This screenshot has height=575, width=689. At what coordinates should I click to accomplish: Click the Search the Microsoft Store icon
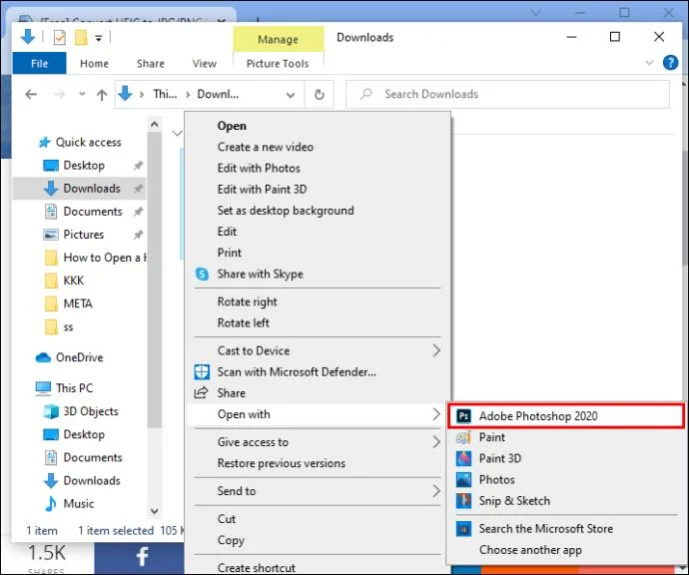463,528
